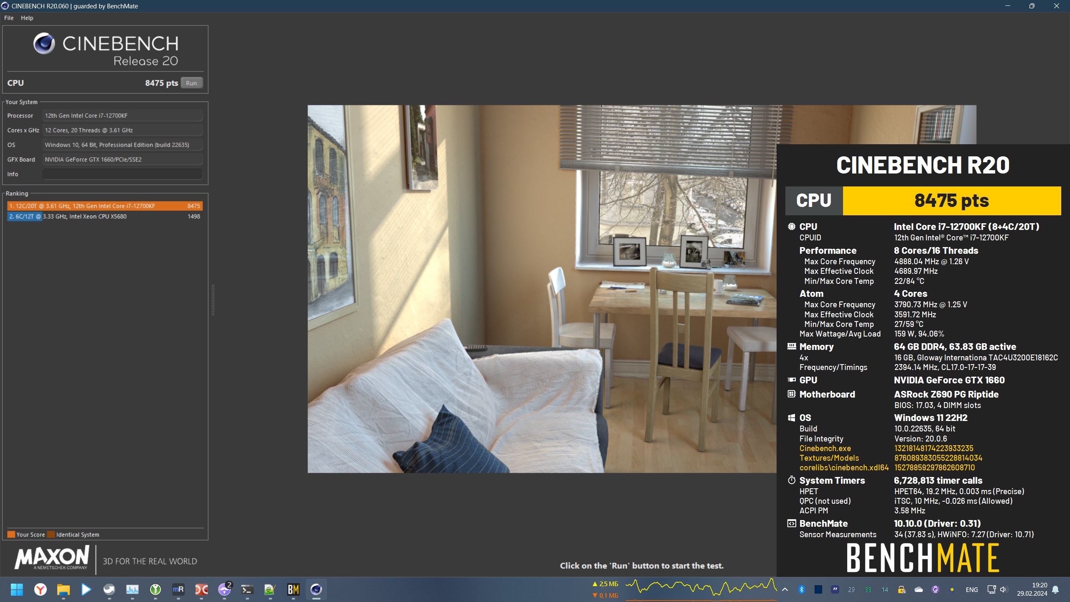The height and width of the screenshot is (602, 1070).
Task: Click the Info input field
Action: pyautogui.click(x=122, y=174)
